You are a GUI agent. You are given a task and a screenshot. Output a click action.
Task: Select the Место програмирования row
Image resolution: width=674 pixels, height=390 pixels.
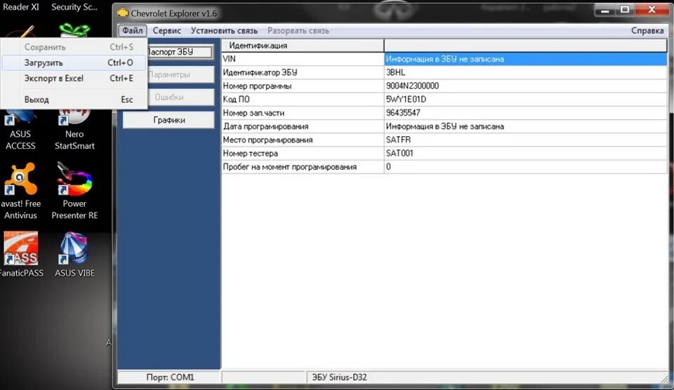(303, 140)
